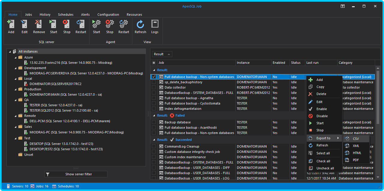Collapse the Azure folder
The width and height of the screenshot is (384, 191).
tap(15, 57)
